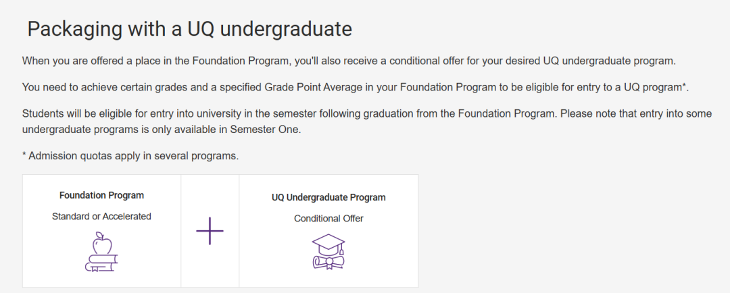Click the paragraph about conditional offer place
Viewport: 730px width, 293px height.
point(349,61)
